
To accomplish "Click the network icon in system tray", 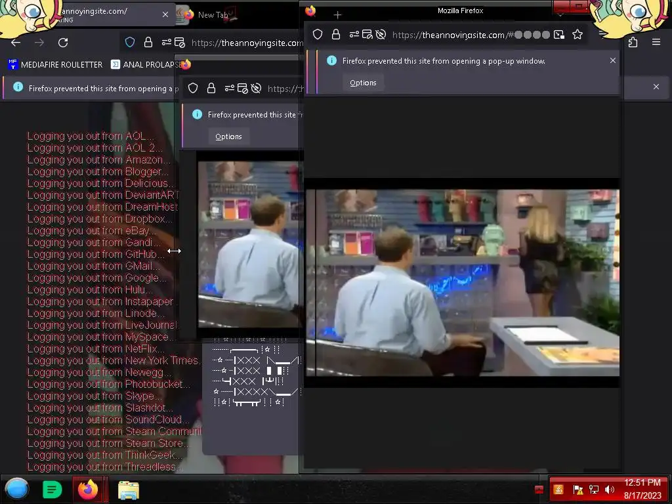I will (x=594, y=490).
